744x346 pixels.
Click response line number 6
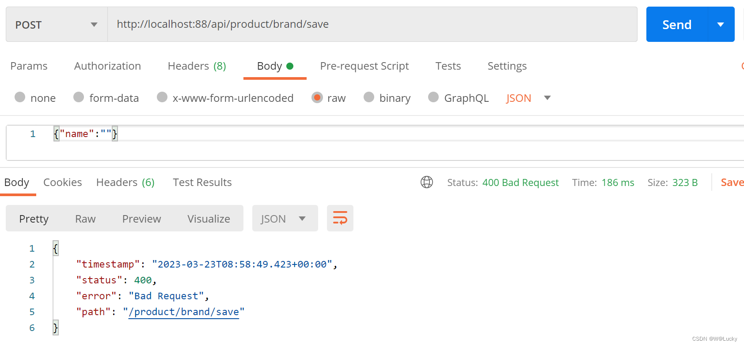(x=32, y=328)
